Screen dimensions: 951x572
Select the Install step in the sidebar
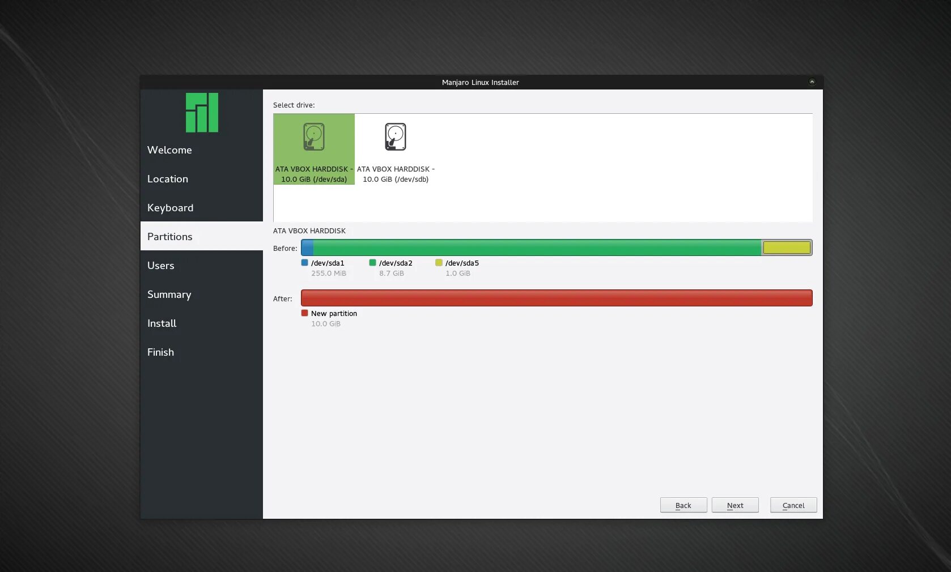(202, 323)
